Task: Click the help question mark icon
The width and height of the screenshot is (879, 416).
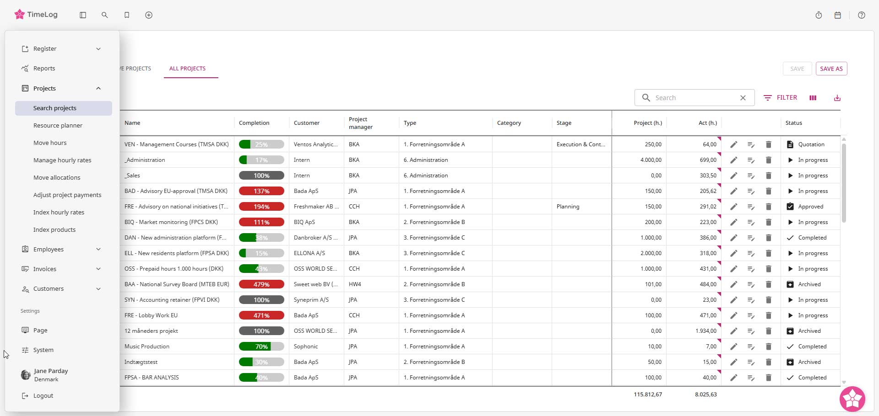Action: 862,15
